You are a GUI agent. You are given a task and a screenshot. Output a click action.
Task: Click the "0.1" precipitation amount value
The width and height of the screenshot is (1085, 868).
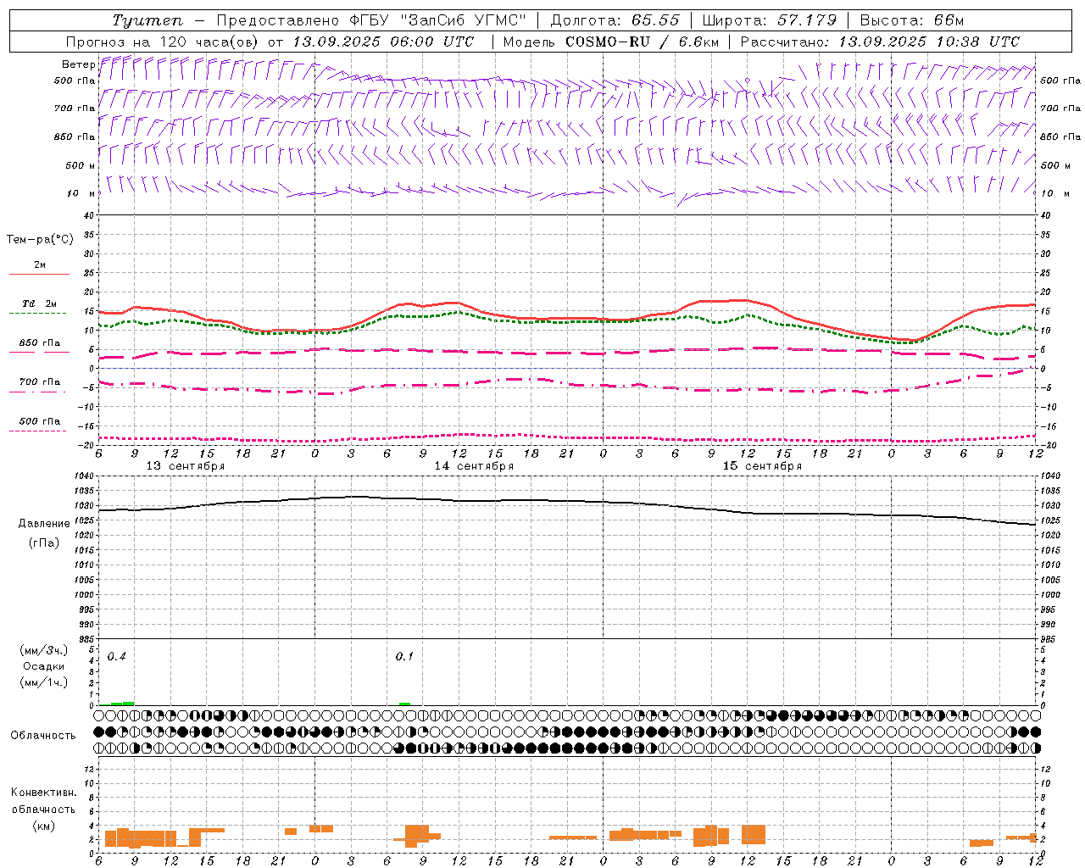pyautogui.click(x=405, y=657)
